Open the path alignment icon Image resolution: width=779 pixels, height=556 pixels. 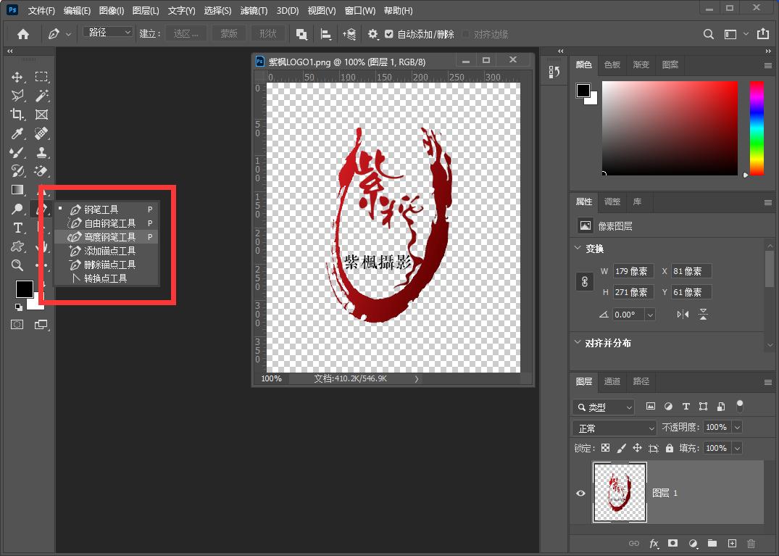326,34
